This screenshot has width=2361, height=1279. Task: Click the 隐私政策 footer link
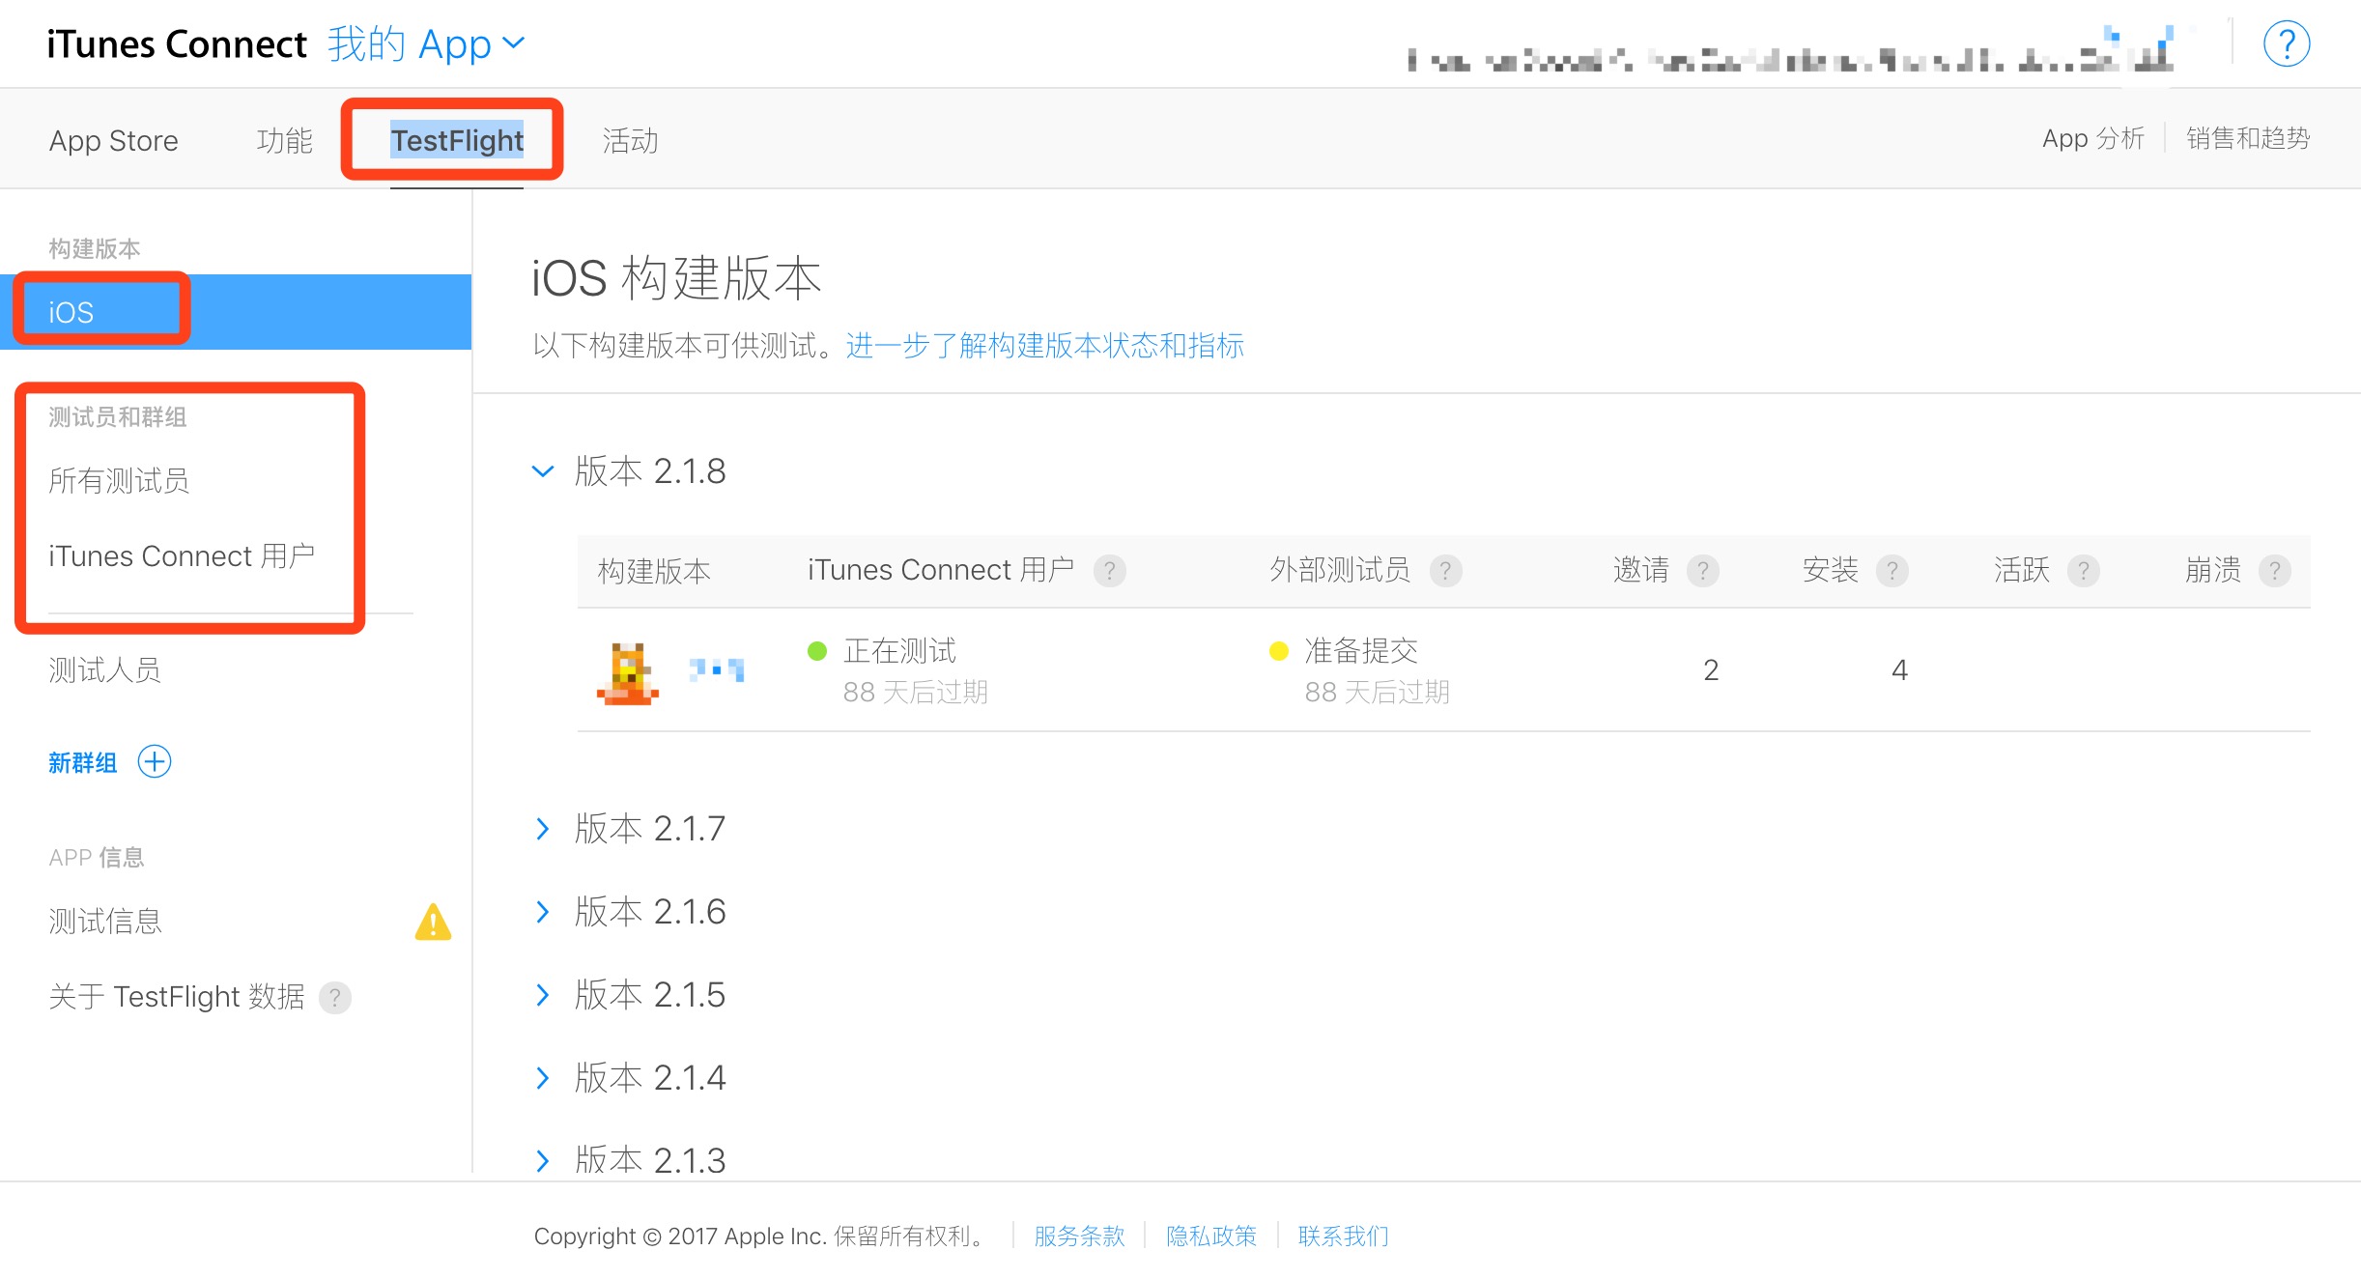tap(1211, 1236)
